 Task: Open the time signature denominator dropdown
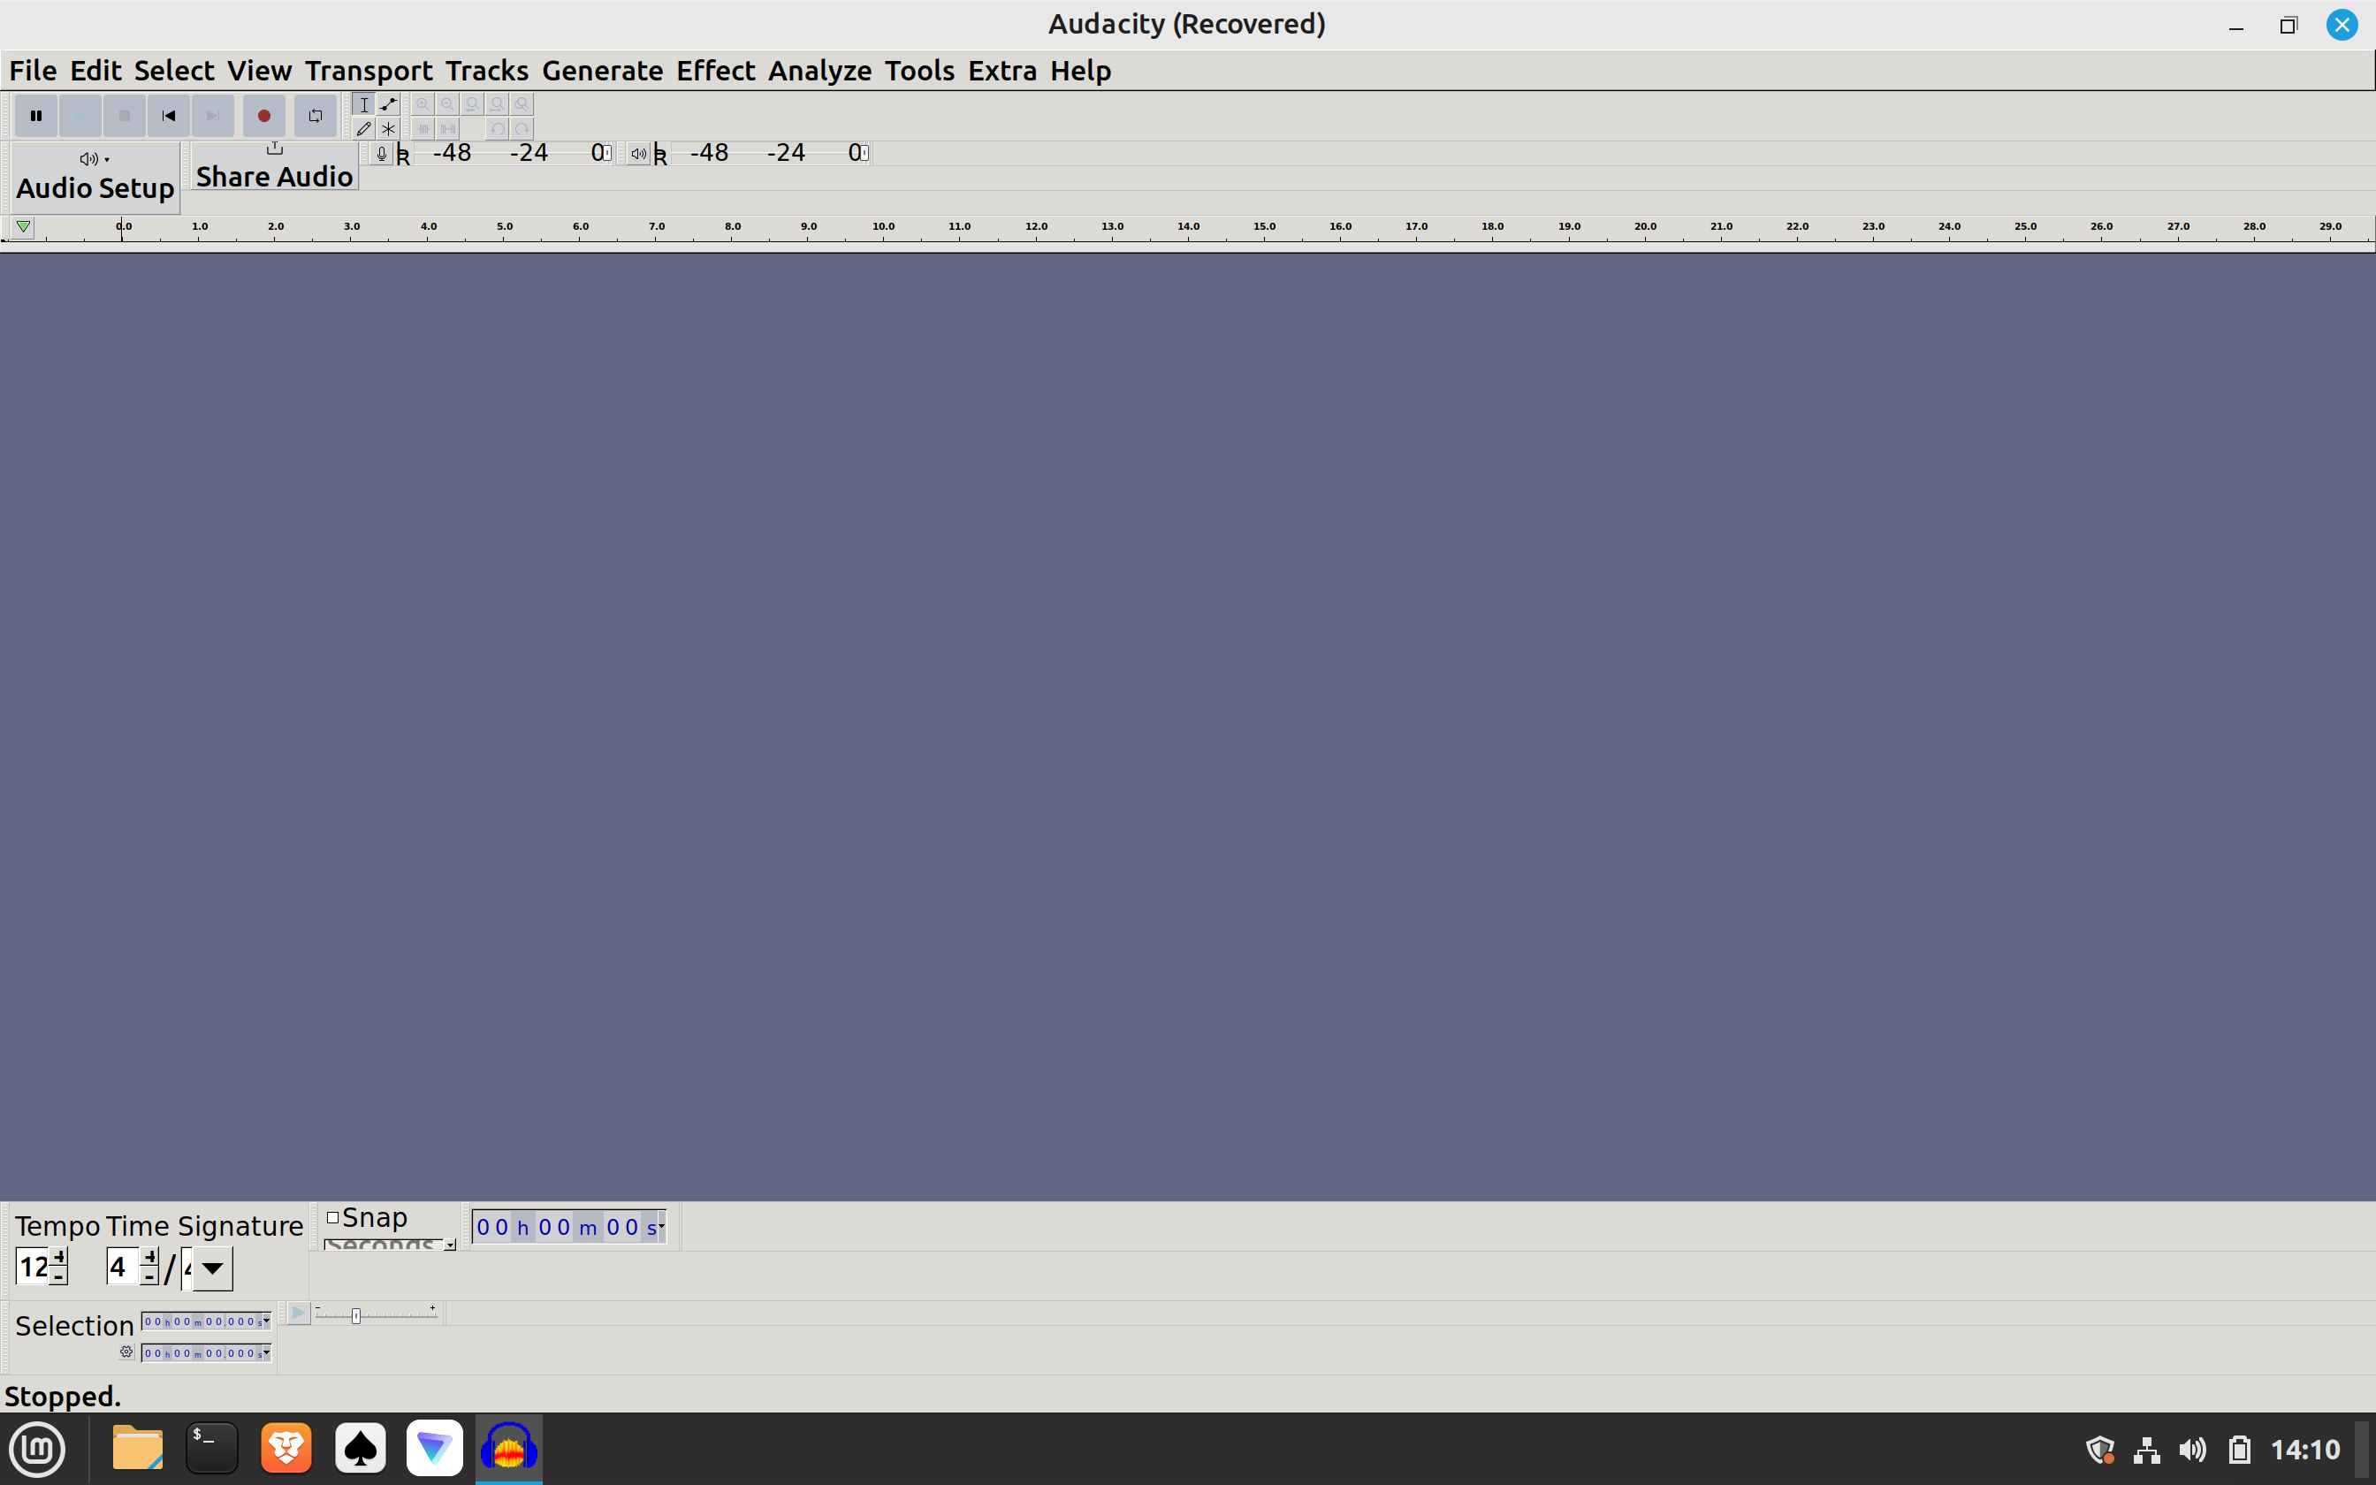(212, 1268)
